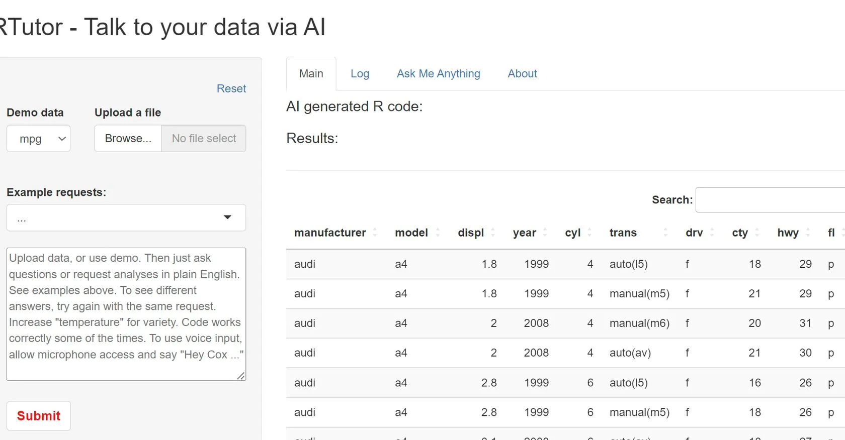Image resolution: width=845 pixels, height=440 pixels.
Task: Click into the request text area
Action: point(126,314)
